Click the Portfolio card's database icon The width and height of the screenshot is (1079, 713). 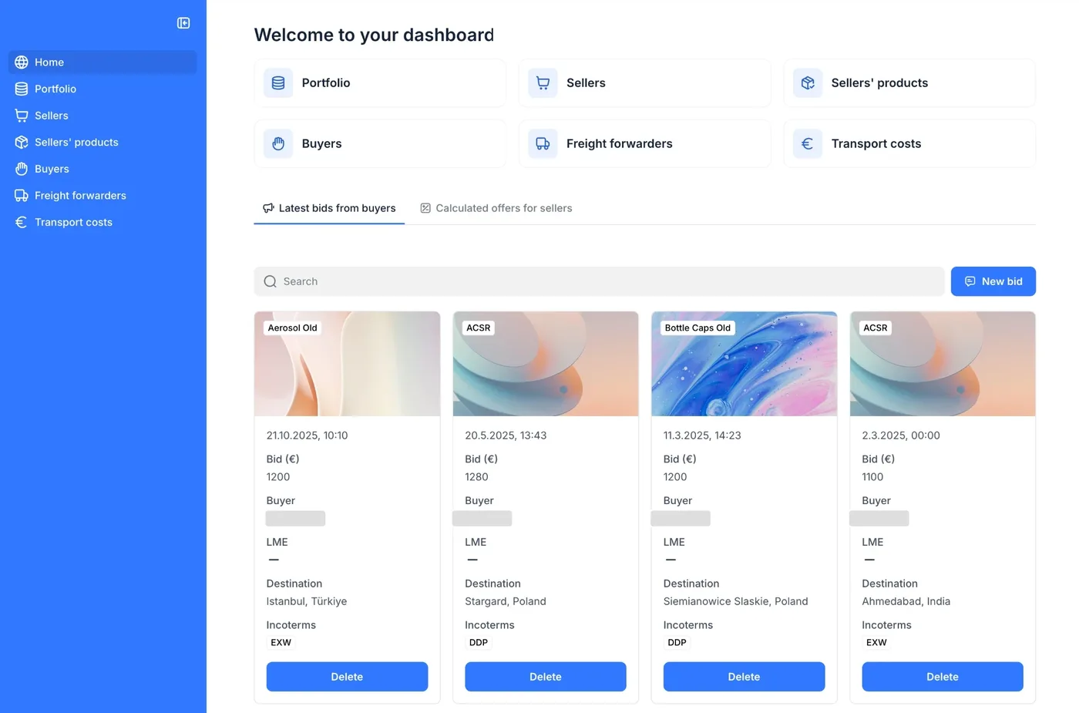[x=278, y=82]
